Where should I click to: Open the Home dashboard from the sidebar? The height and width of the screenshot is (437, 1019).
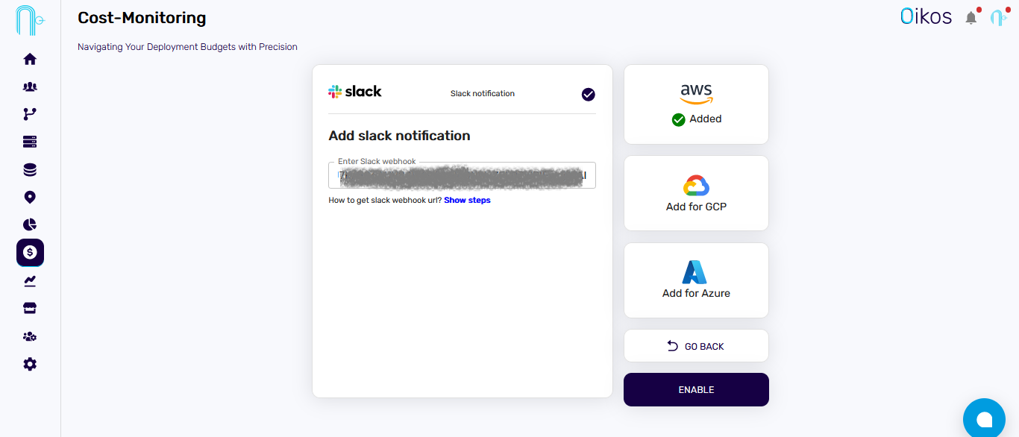point(30,59)
